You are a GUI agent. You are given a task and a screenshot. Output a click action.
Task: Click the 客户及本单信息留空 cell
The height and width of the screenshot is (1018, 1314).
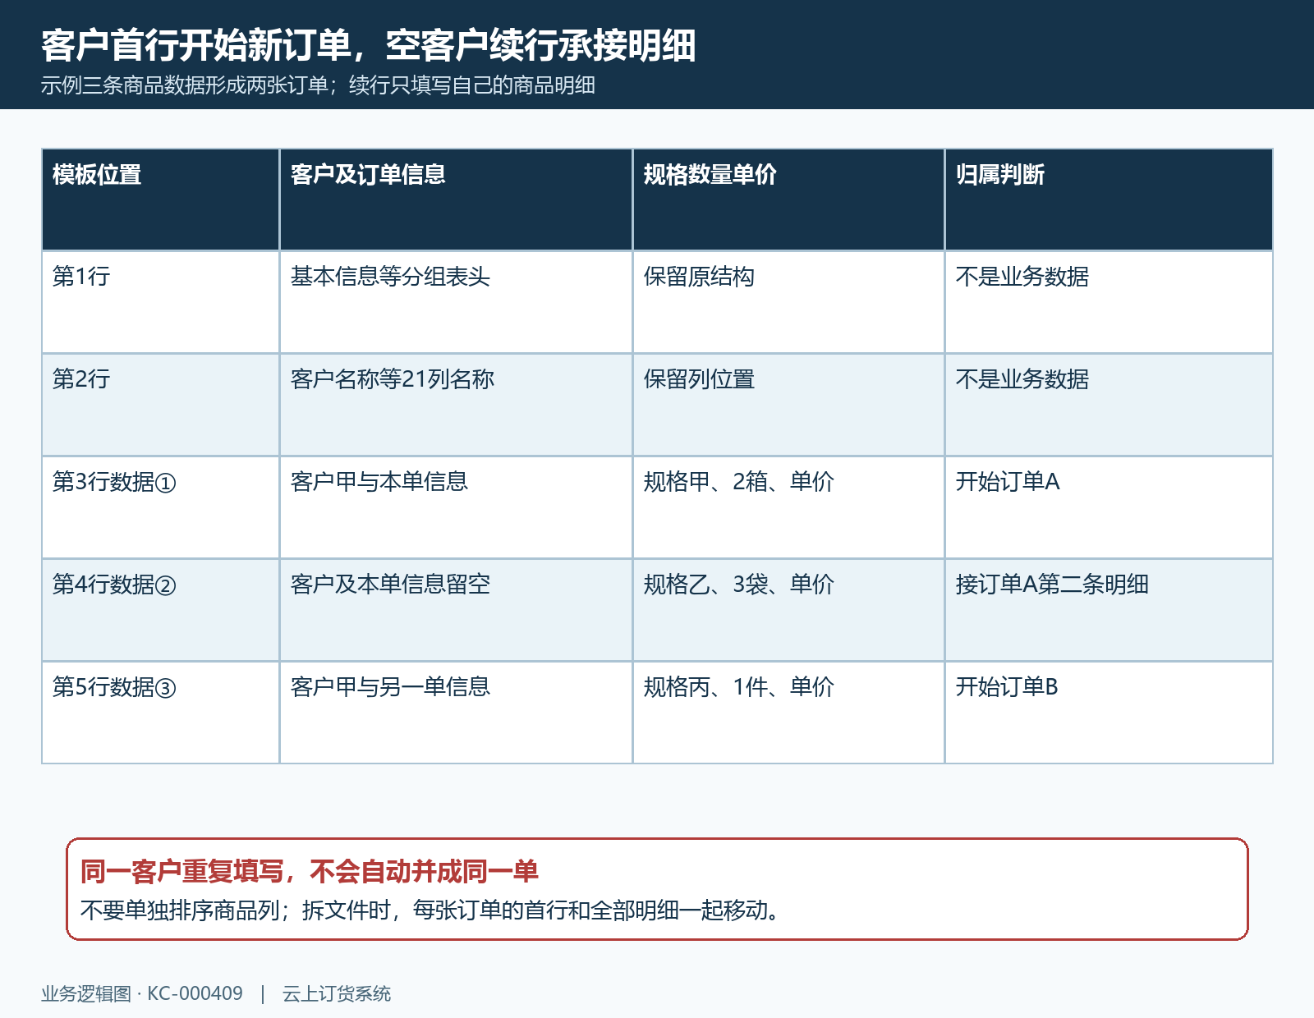coord(456,610)
